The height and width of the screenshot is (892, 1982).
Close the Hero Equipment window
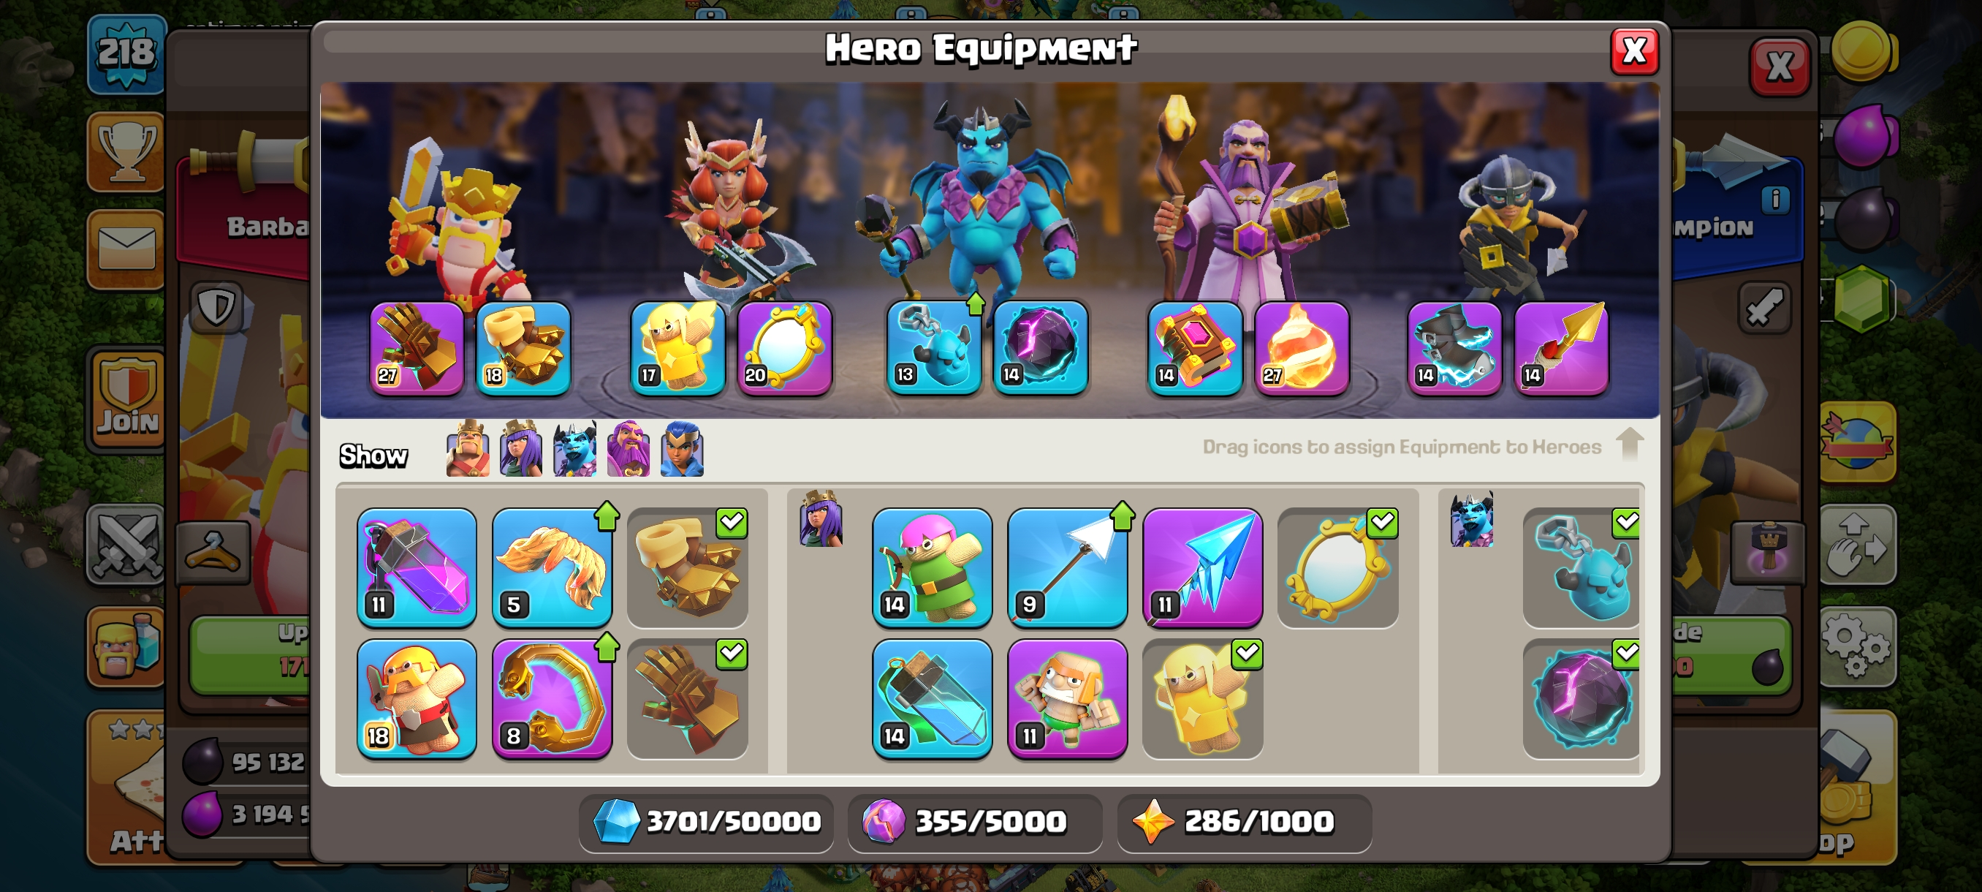click(1634, 52)
